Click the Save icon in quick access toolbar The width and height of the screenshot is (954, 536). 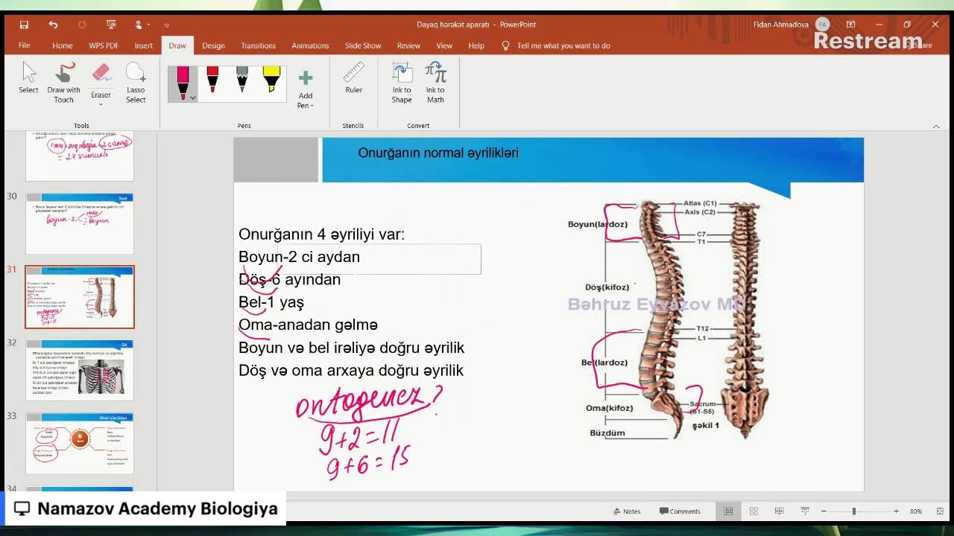click(24, 25)
